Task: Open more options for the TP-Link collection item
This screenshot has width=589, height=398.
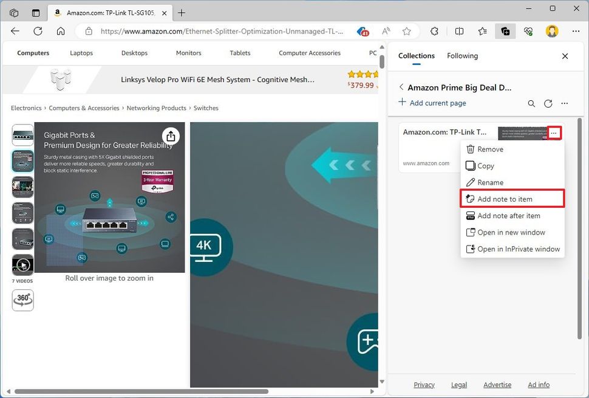Action: [554, 132]
